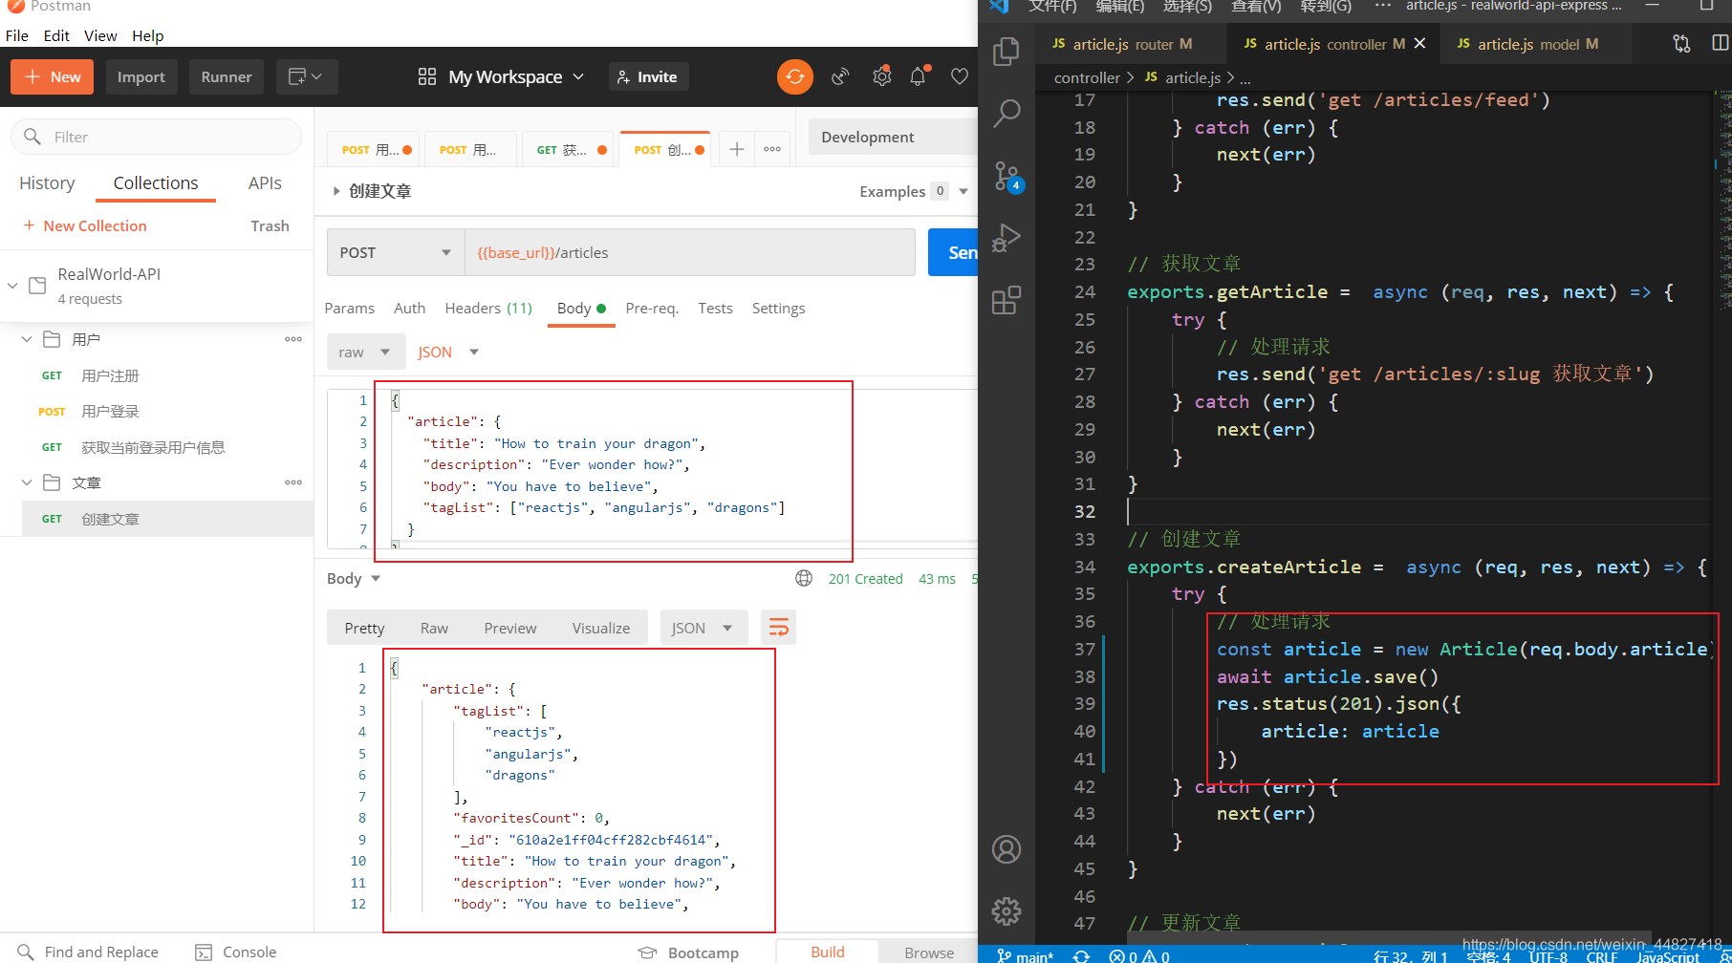Open VS Code Manage gear icon
This screenshot has height=963, width=1732.
point(1007,911)
